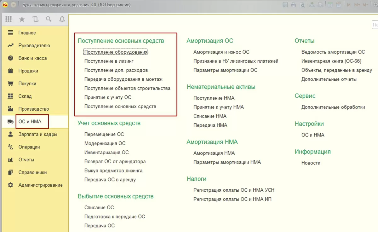The width and height of the screenshot is (378, 232).
Task: Click the M memory button
Action: coord(349,5)
